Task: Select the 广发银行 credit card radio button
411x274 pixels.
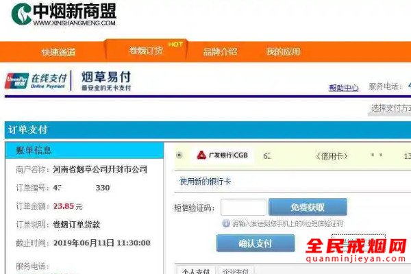Action: pos(179,155)
